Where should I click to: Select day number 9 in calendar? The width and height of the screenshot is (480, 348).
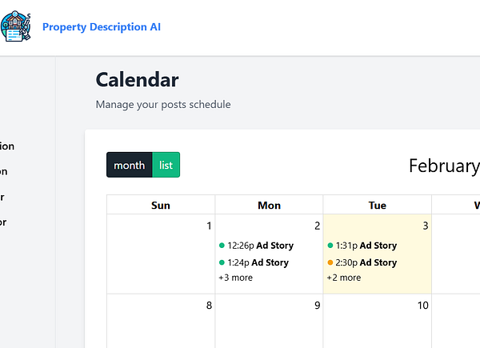coord(317,305)
